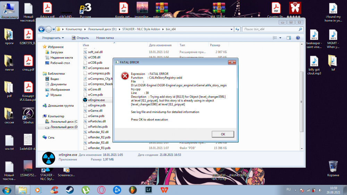This screenshot has height=195, width=347.
Task: Sort by Тип column header
Action: [x=183, y=45]
